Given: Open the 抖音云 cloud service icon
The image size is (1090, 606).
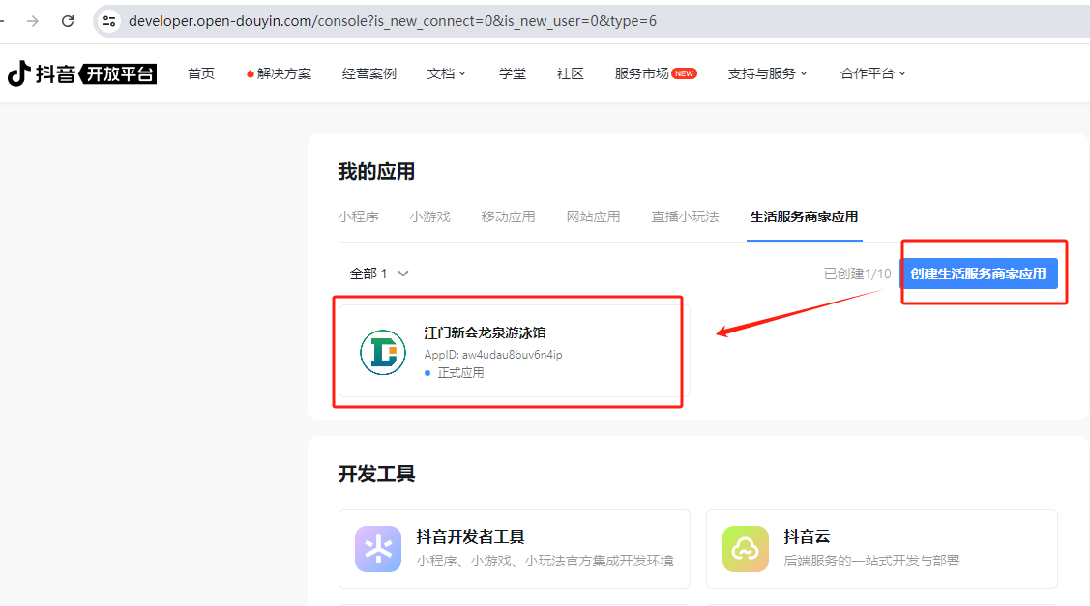Looking at the screenshot, I should [x=746, y=548].
